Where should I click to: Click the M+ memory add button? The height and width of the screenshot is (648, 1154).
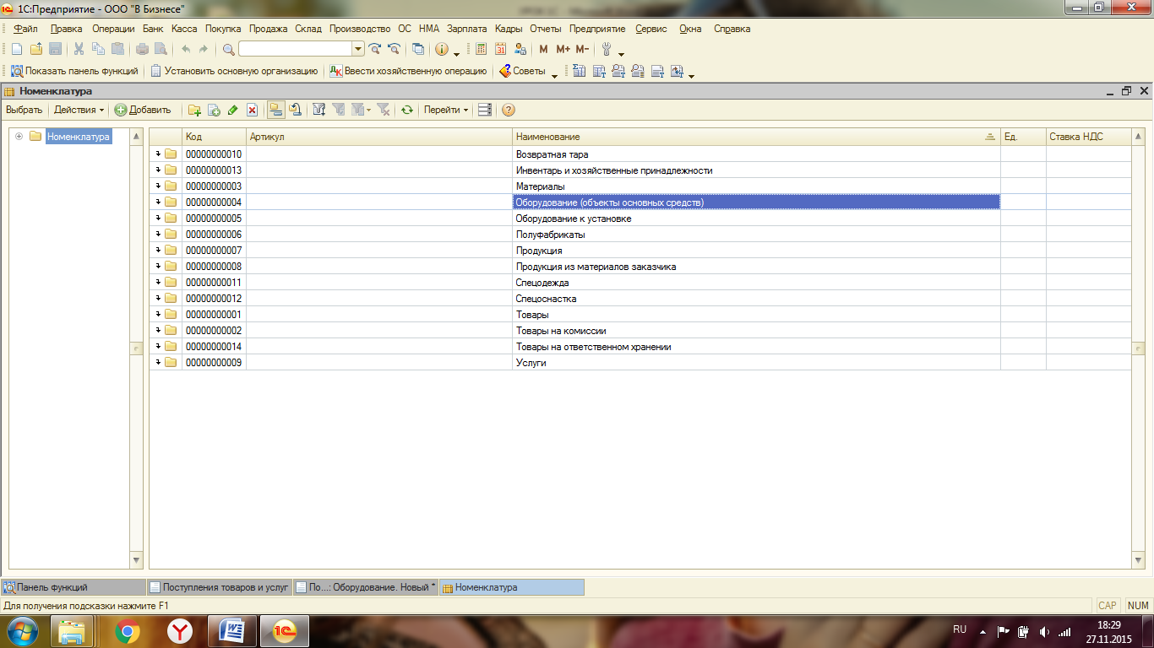click(x=563, y=49)
